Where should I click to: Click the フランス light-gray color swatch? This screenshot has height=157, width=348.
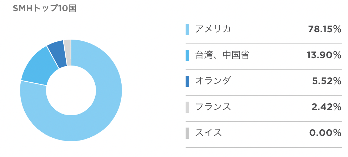(187, 107)
